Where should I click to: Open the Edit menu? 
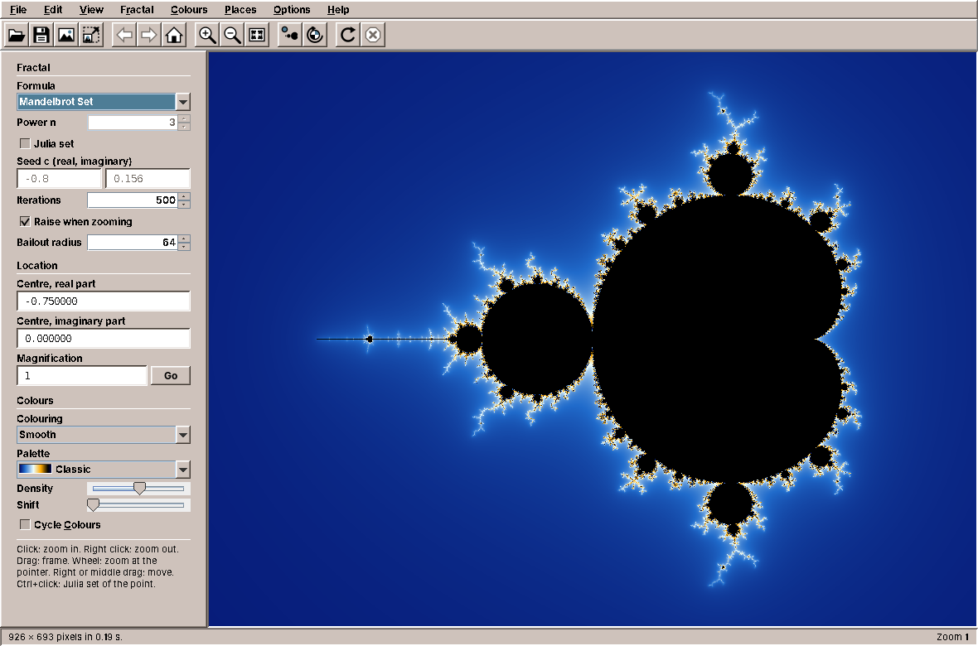pyautogui.click(x=53, y=9)
